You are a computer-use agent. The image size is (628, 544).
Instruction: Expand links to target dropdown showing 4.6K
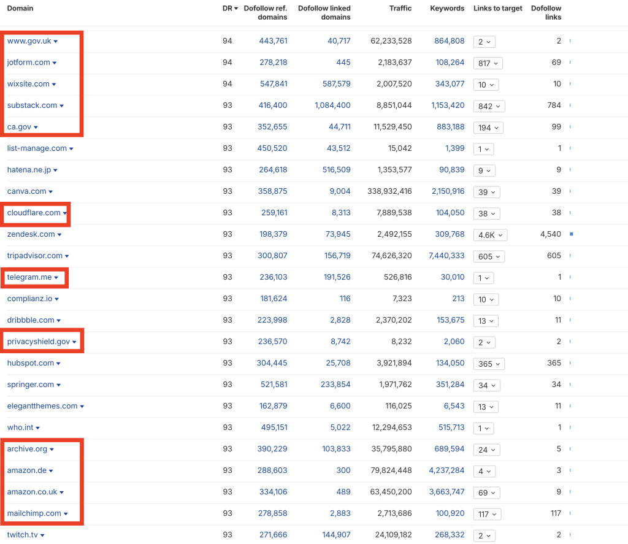[x=490, y=235]
